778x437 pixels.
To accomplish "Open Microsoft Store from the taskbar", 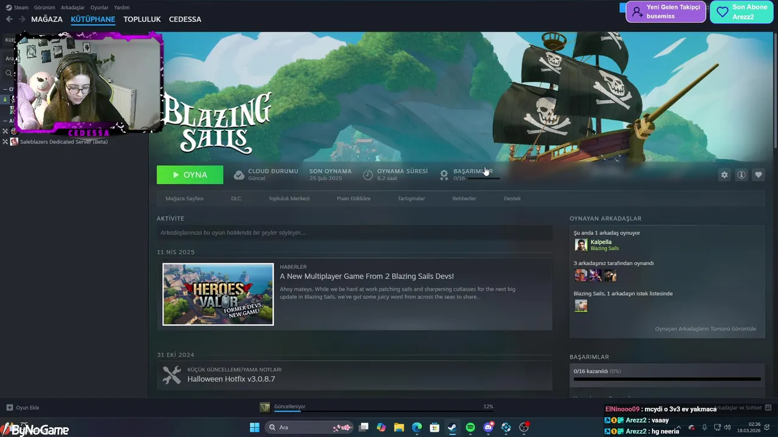I will click(435, 427).
